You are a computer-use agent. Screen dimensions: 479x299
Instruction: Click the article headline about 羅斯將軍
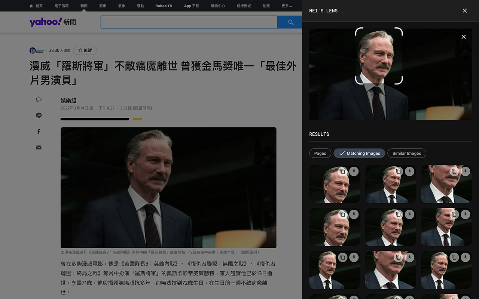coord(163,73)
